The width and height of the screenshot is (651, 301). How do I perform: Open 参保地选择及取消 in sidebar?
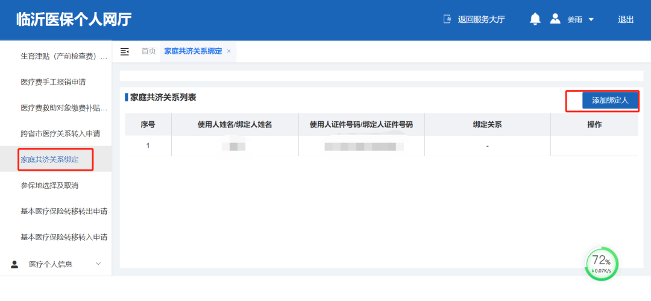pyautogui.click(x=49, y=185)
